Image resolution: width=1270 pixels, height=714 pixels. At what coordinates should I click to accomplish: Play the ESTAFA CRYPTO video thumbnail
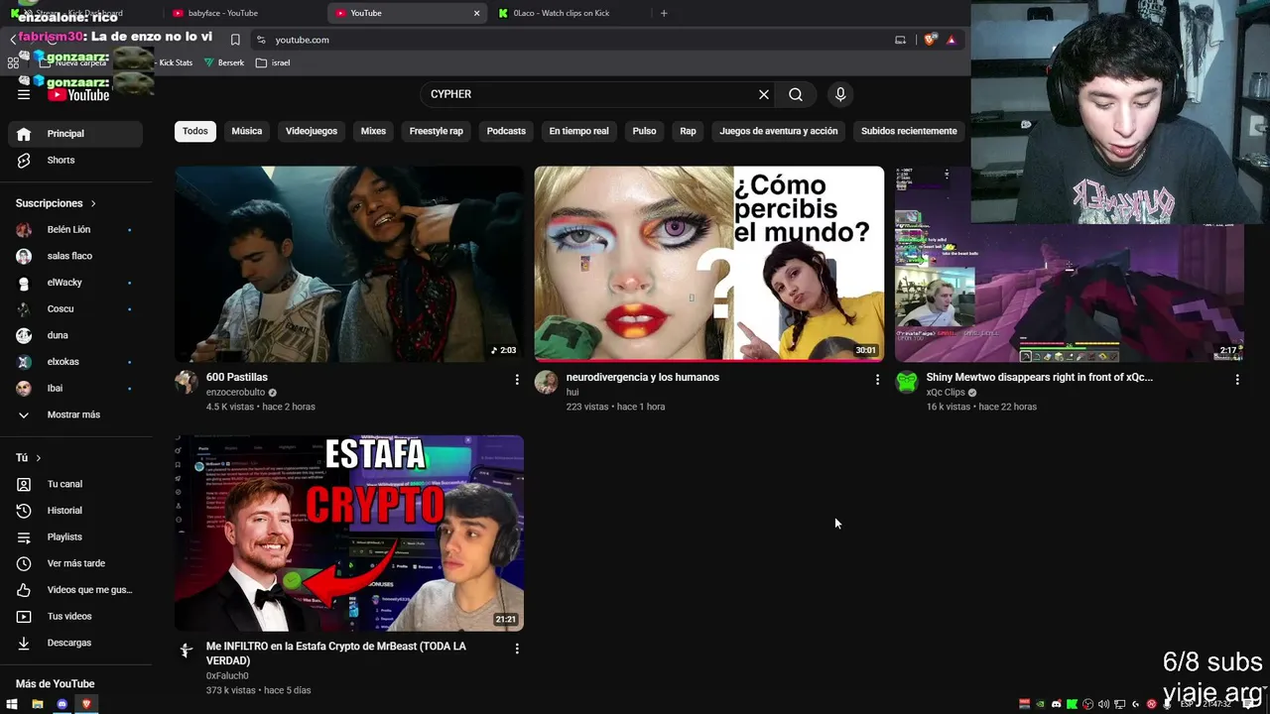point(349,533)
